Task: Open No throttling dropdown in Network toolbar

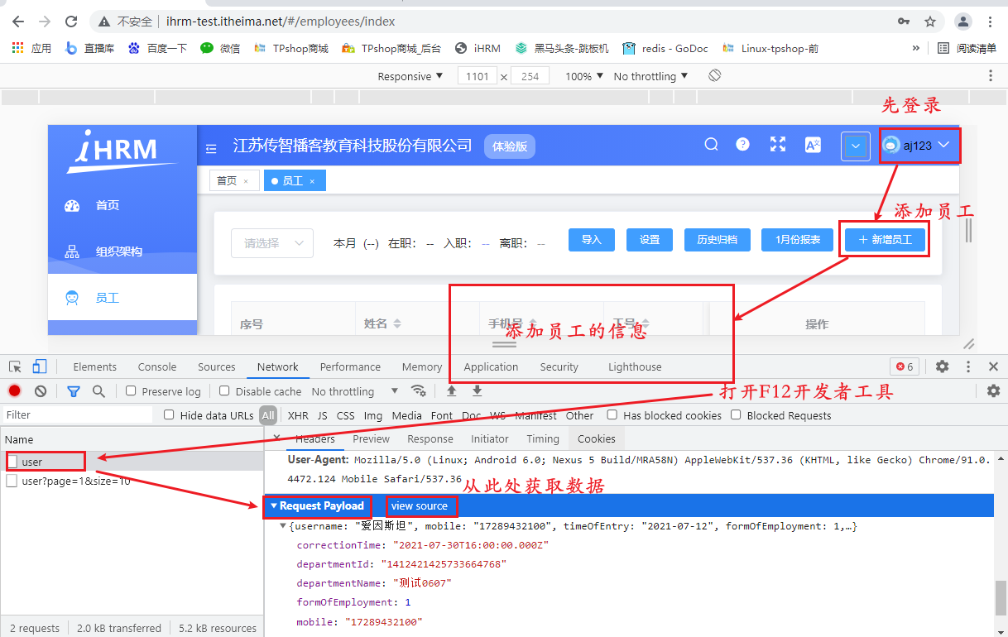Action: click(x=355, y=391)
